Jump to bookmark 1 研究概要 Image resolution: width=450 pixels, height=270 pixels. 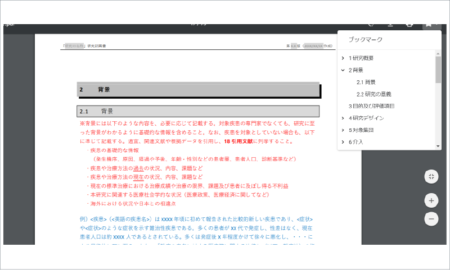click(x=361, y=58)
